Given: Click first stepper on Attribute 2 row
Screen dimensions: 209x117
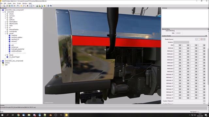Looking at the screenshot, I should click(180, 51).
